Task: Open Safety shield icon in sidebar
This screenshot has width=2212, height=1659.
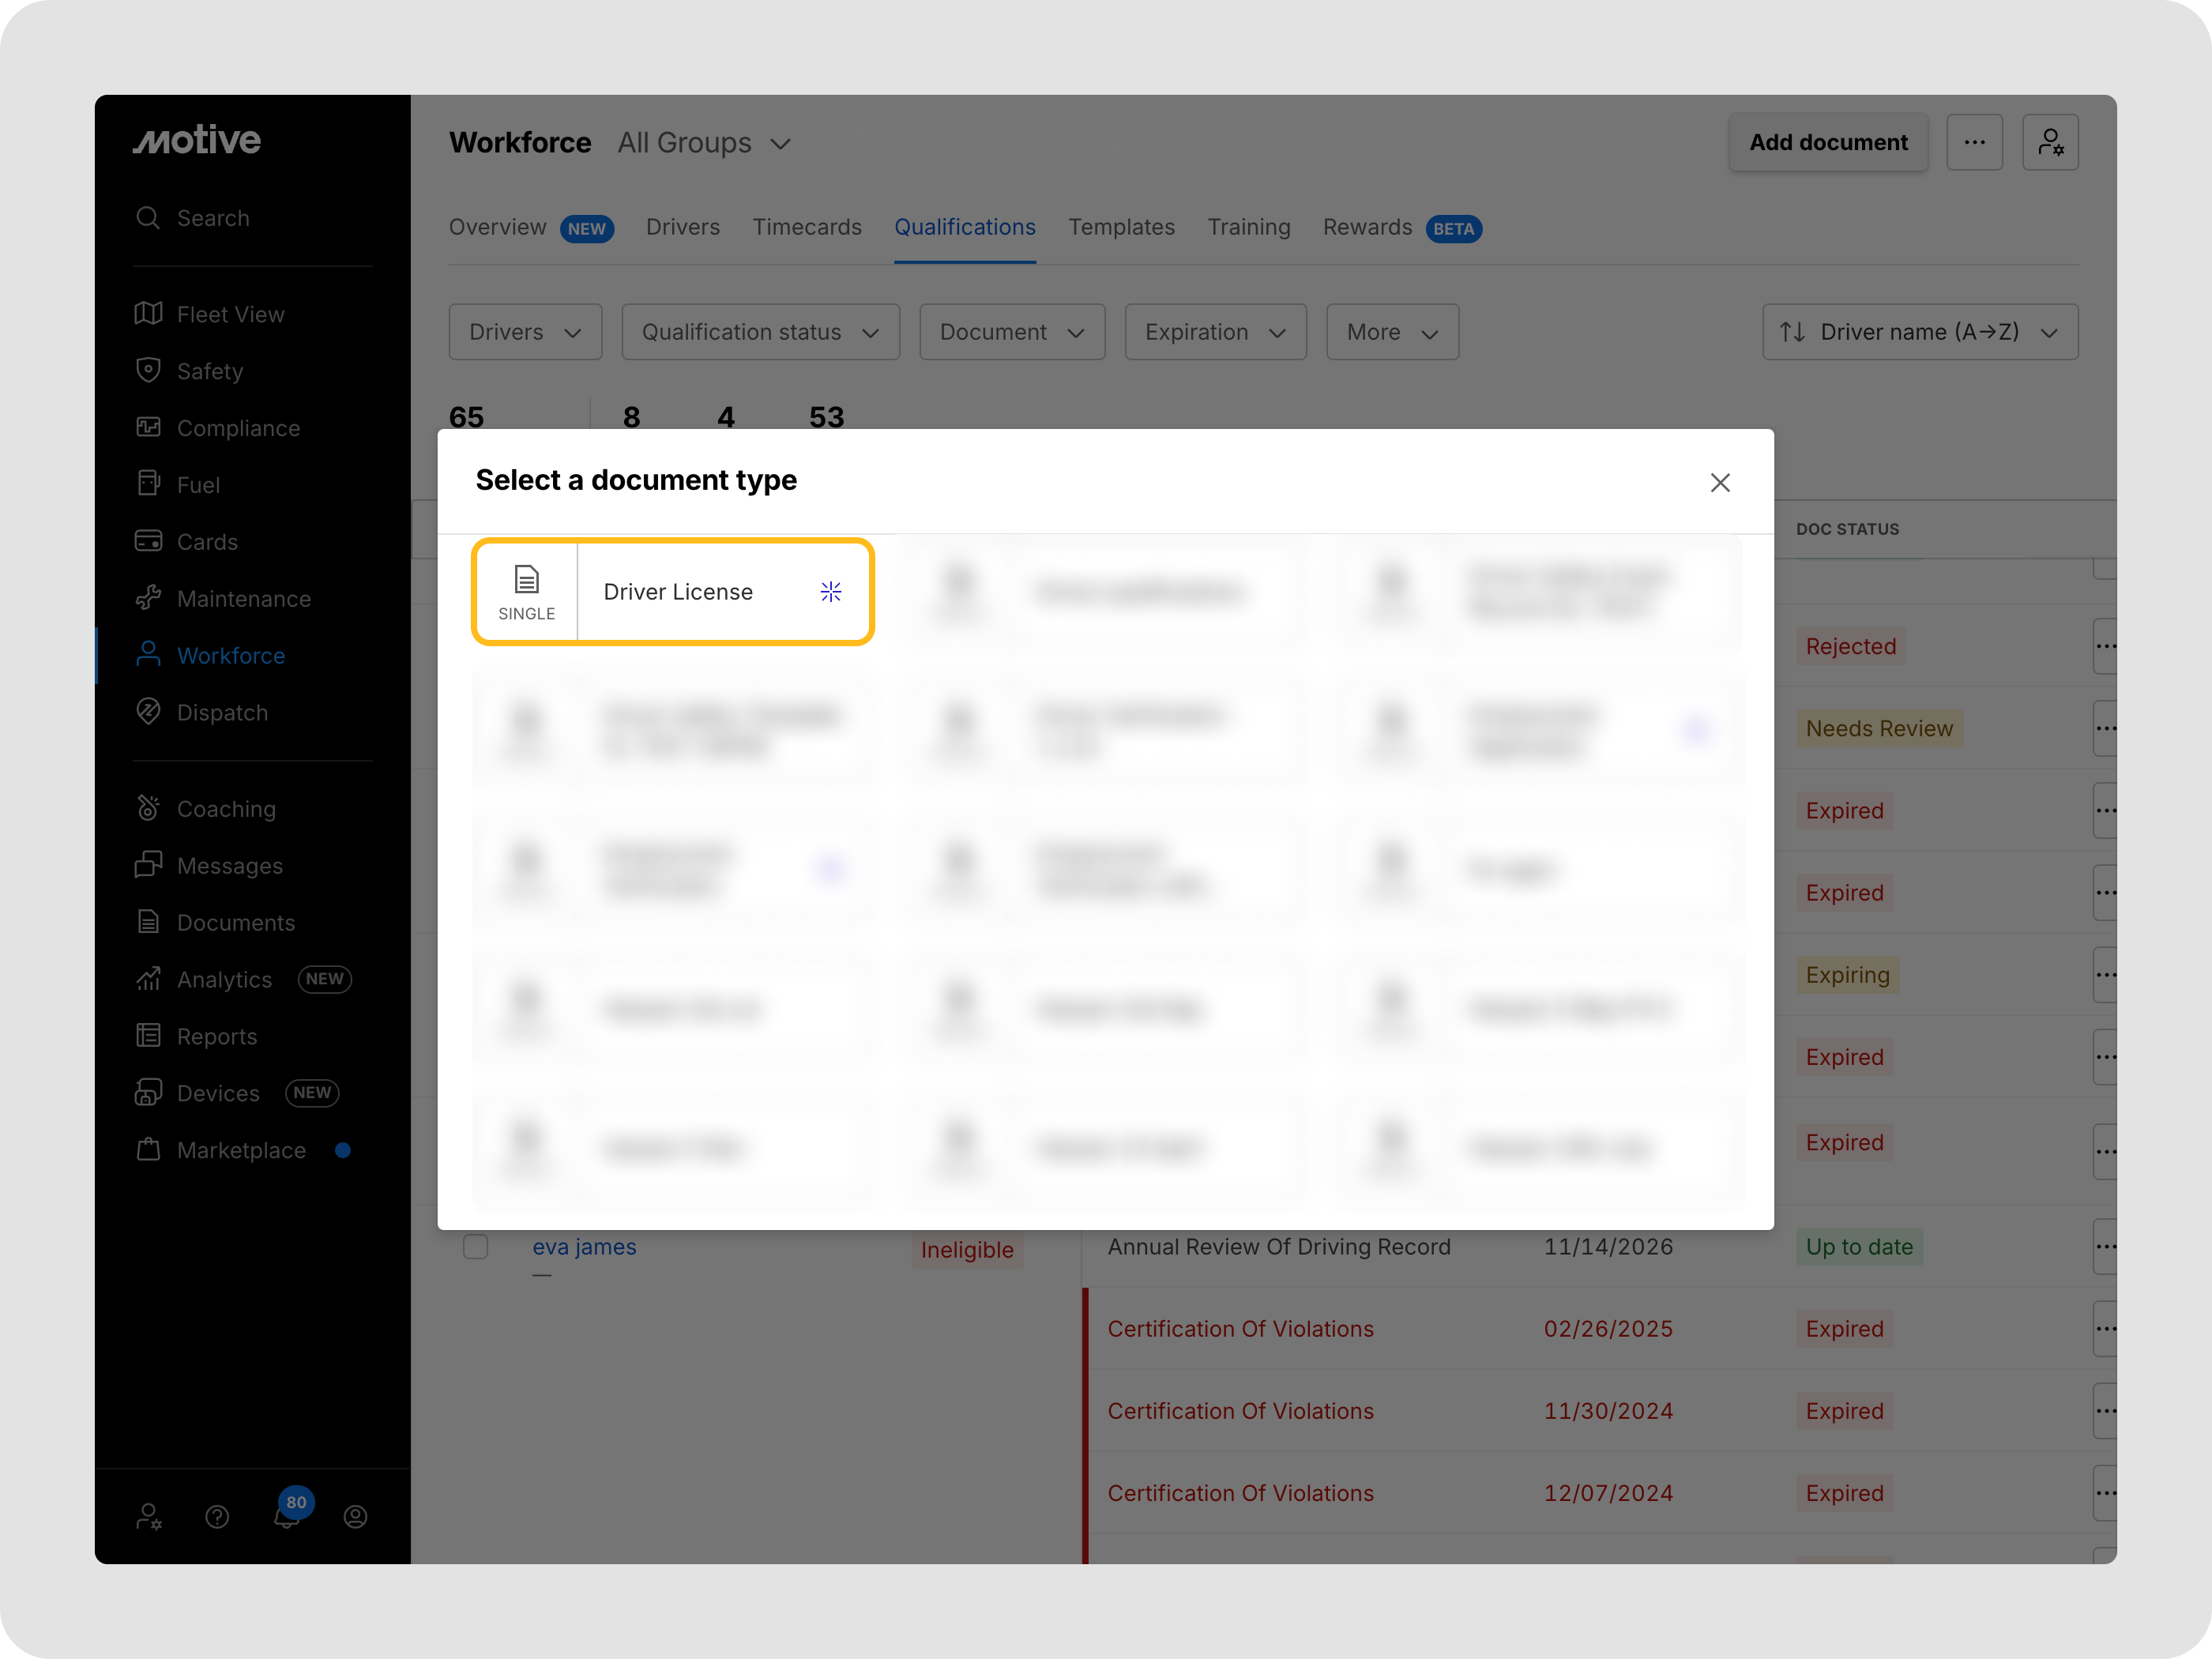Action: pyautogui.click(x=148, y=371)
